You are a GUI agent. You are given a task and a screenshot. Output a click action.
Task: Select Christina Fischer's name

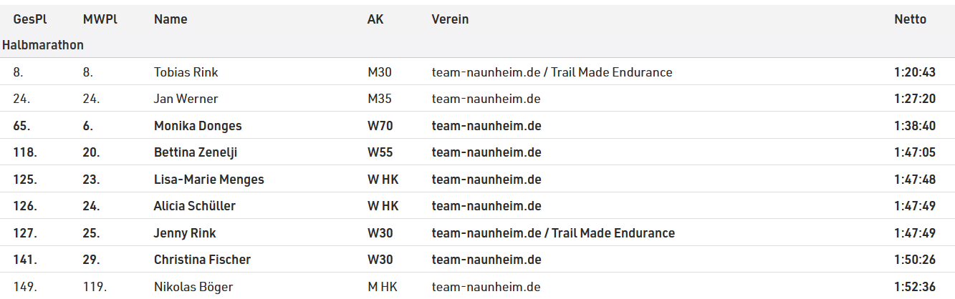click(x=202, y=260)
